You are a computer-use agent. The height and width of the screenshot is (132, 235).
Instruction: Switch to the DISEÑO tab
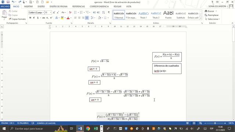pyautogui.click(x=41, y=7)
